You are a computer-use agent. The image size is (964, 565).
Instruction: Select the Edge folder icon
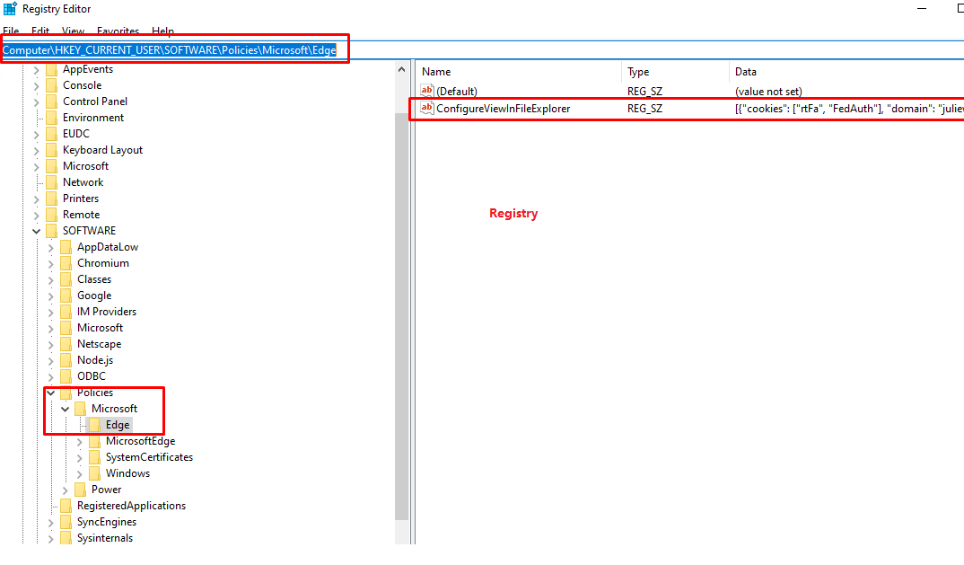point(95,424)
